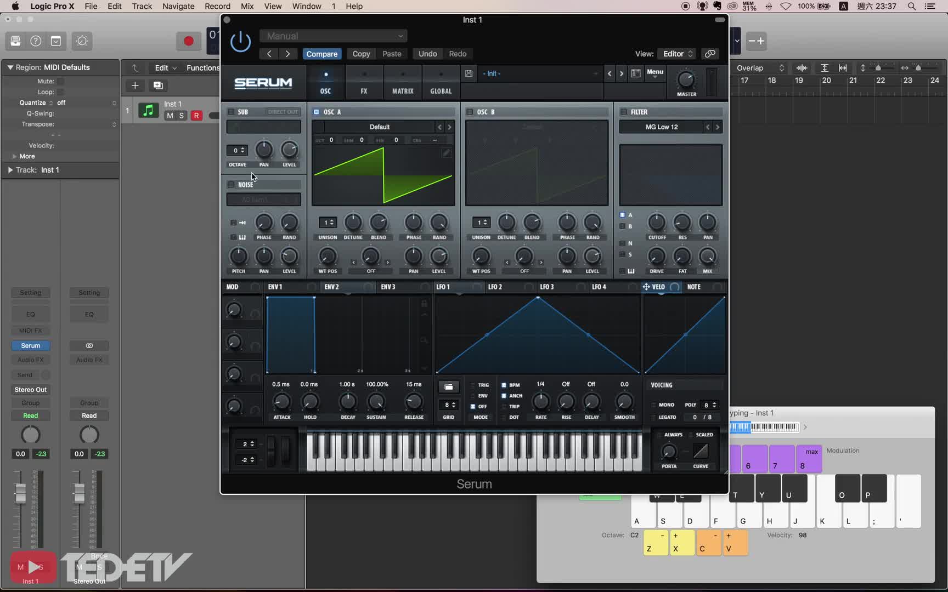Click the add track plus button

[x=135, y=85]
